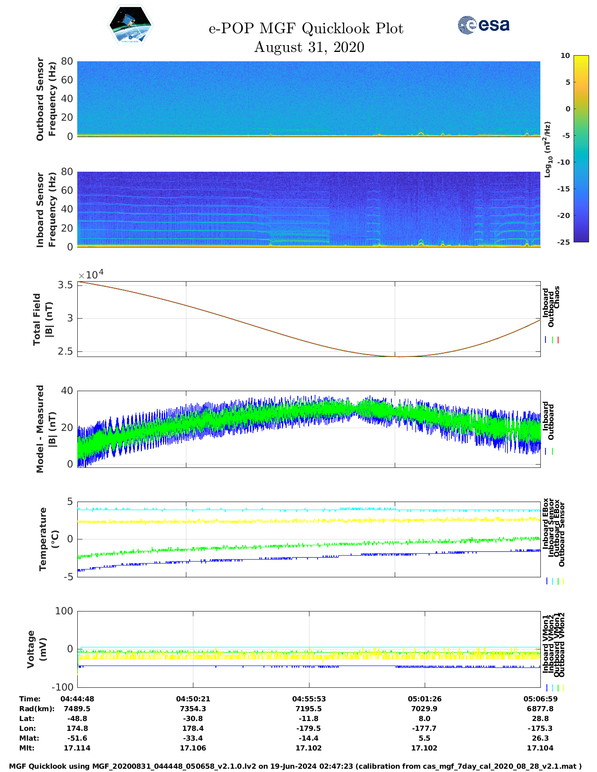Click the 04:50:21 time label
The image size is (597, 772).
[193, 699]
